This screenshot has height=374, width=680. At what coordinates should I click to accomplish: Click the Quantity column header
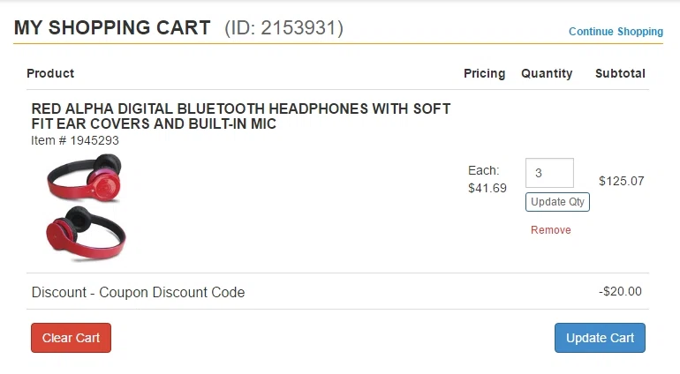[547, 74]
